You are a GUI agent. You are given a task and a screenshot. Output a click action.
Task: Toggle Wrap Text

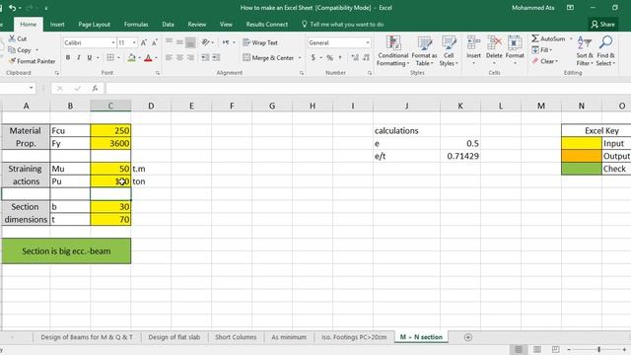(x=260, y=42)
